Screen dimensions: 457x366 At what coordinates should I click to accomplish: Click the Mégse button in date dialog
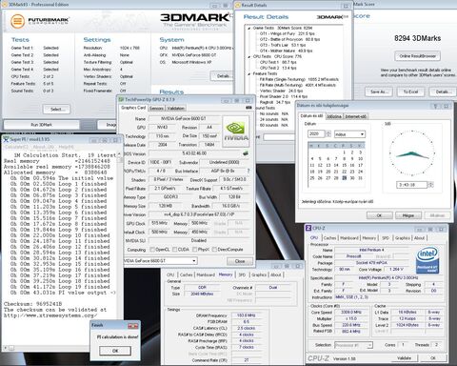pos(408,215)
